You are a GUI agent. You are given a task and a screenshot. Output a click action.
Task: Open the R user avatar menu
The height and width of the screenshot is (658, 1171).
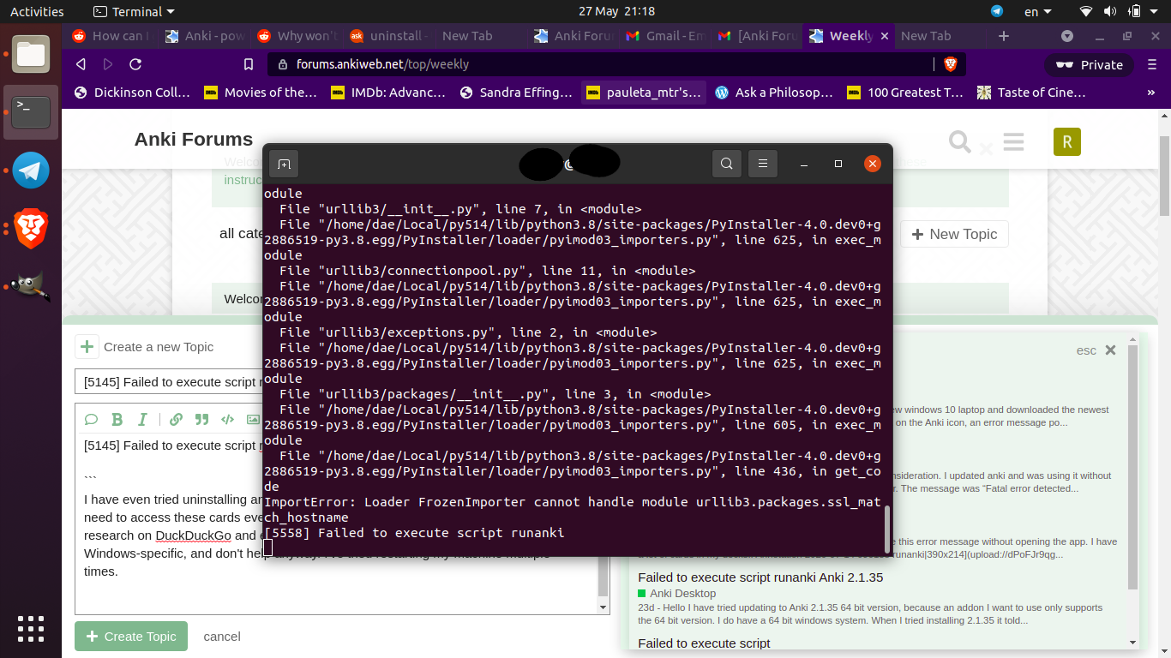click(x=1066, y=141)
